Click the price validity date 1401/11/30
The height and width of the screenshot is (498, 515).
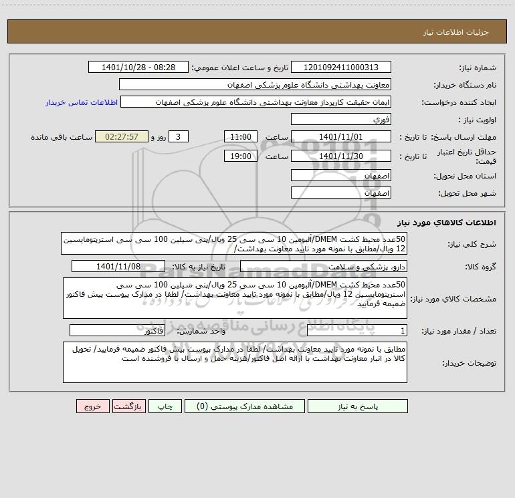[x=341, y=156]
